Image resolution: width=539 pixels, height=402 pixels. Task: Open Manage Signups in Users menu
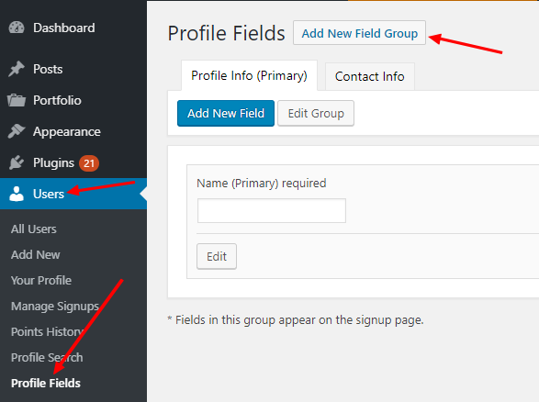click(x=55, y=307)
